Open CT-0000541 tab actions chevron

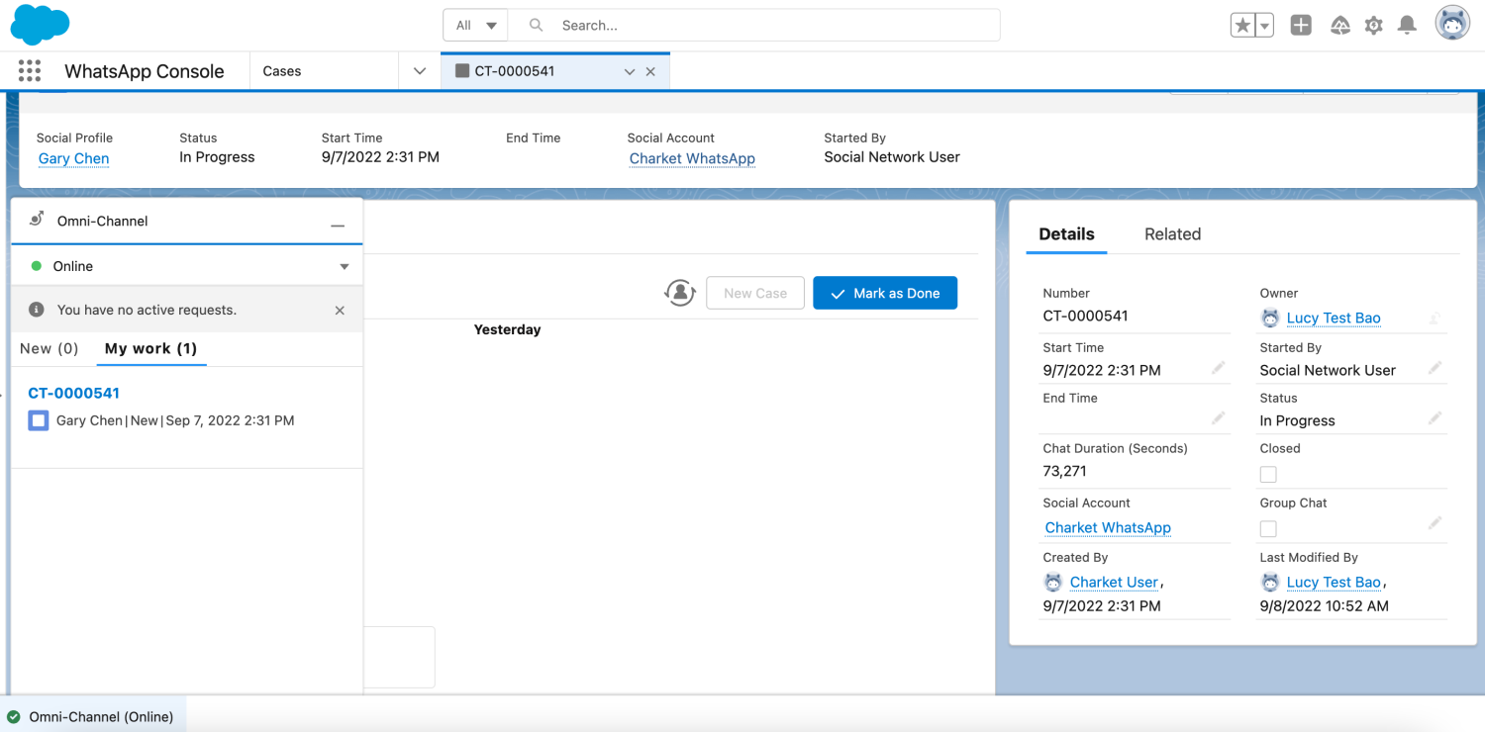point(629,71)
